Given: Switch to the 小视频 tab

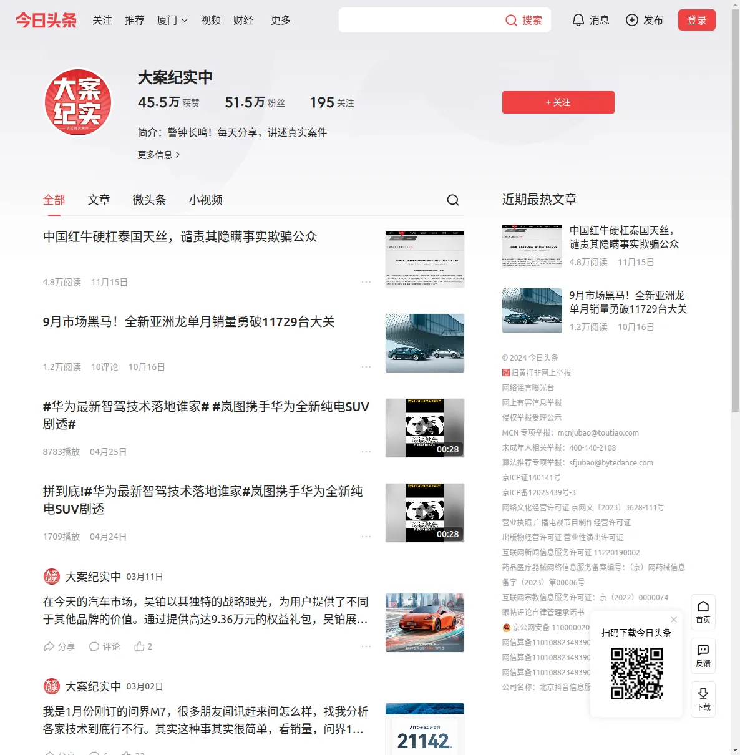Looking at the screenshot, I should pos(206,200).
